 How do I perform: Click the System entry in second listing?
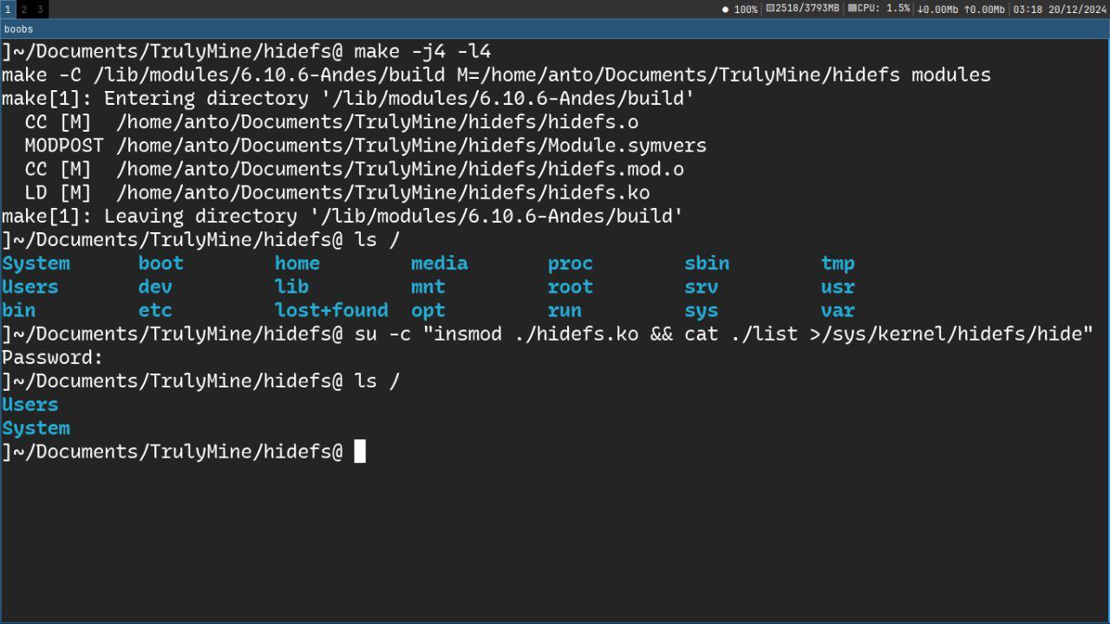coord(36,428)
